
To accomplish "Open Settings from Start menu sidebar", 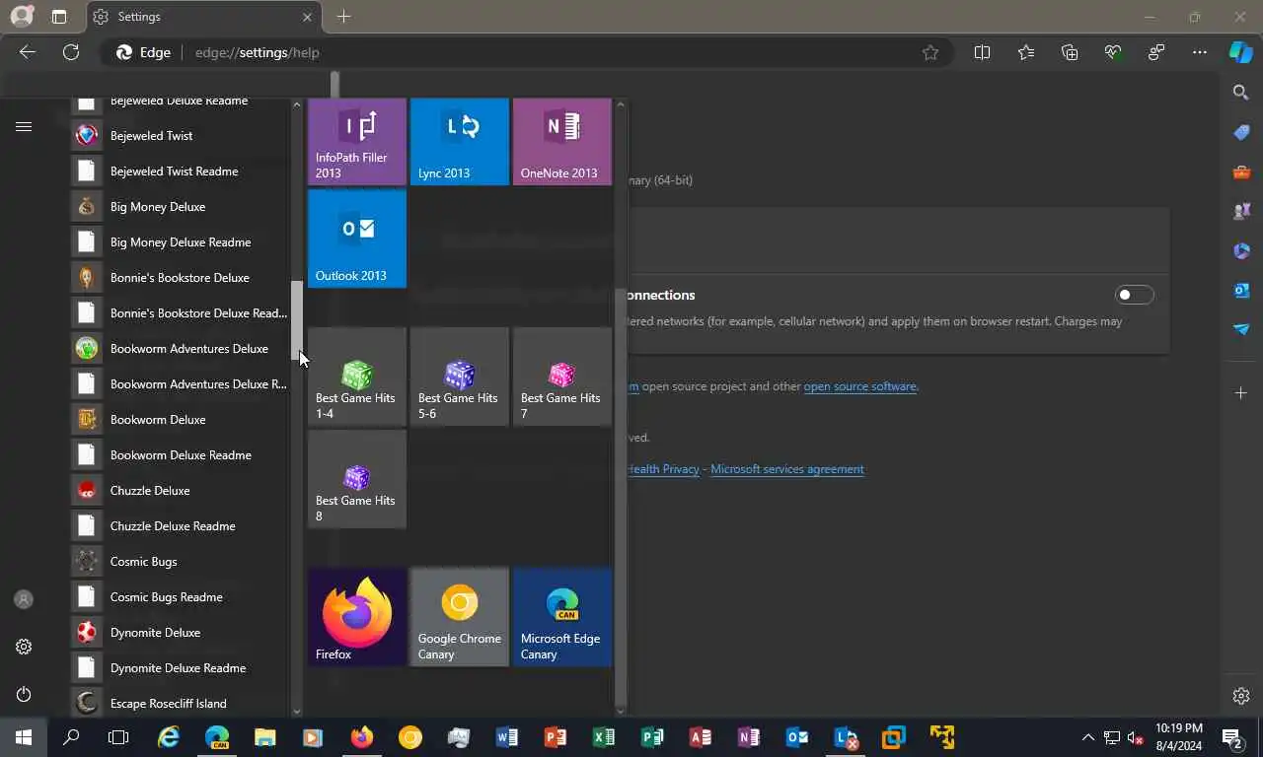I will pos(24,647).
